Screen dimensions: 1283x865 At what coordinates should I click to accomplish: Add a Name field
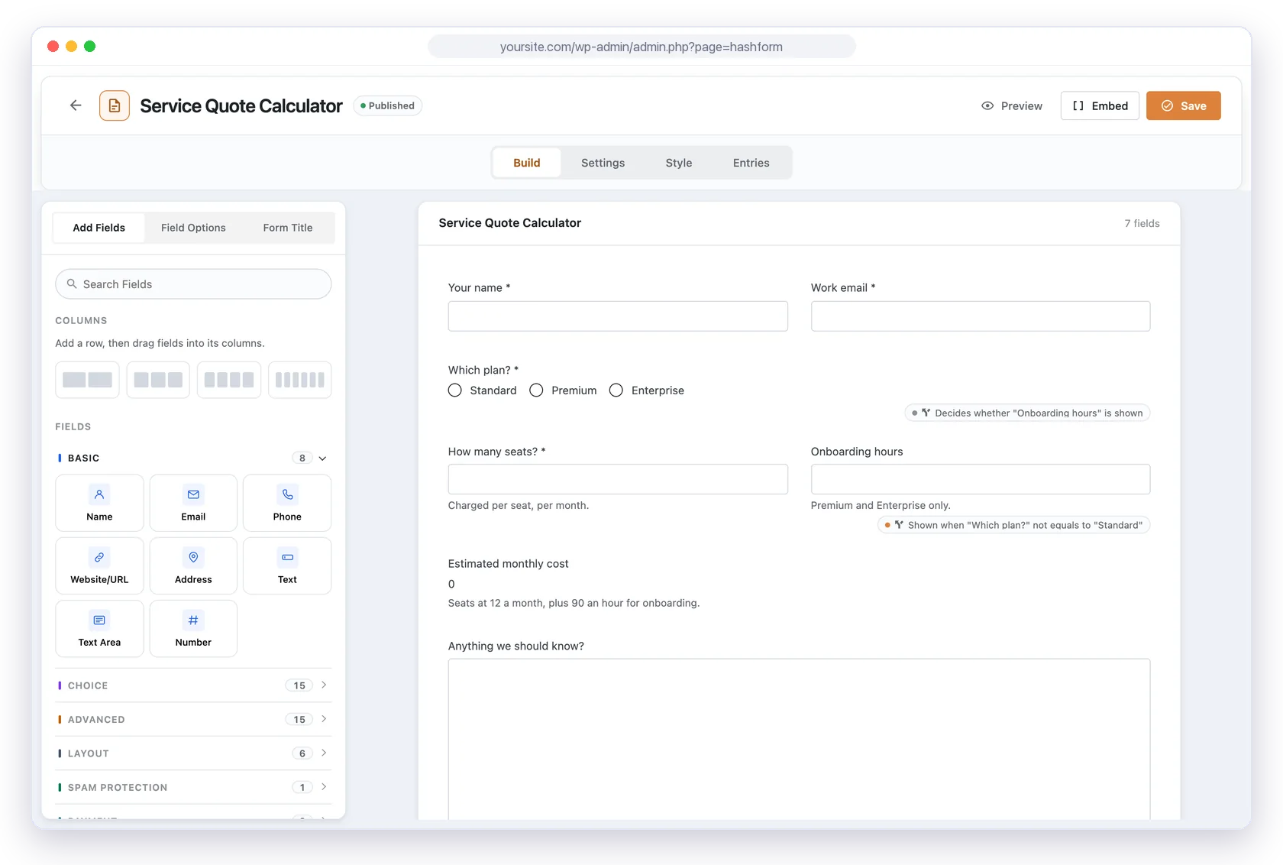point(99,503)
